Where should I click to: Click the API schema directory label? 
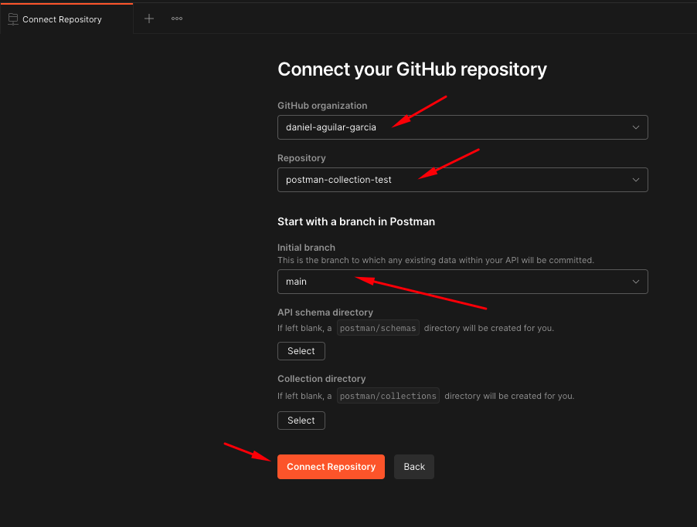click(x=325, y=312)
